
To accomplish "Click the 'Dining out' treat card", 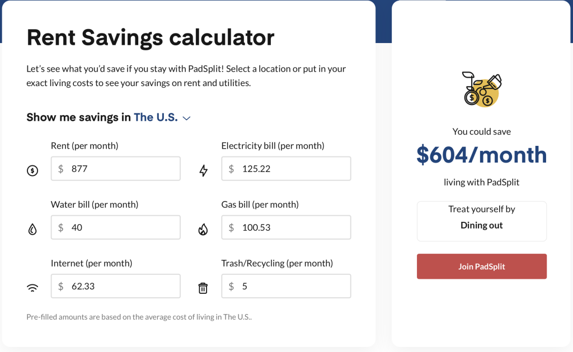I will (482, 221).
